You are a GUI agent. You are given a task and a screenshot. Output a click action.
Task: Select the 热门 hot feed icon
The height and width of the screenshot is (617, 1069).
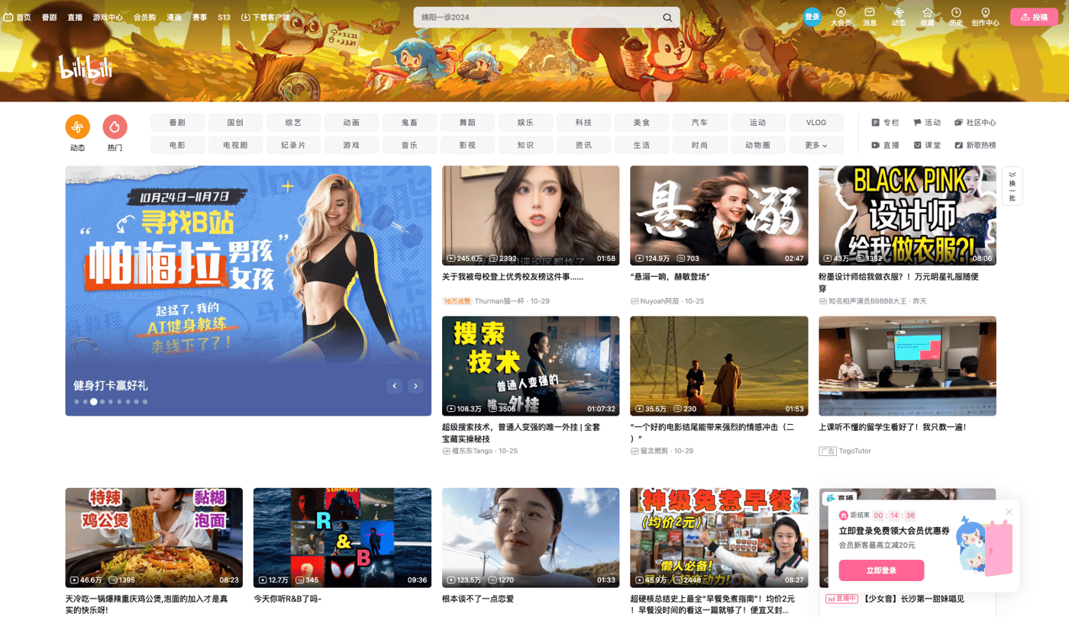(115, 127)
